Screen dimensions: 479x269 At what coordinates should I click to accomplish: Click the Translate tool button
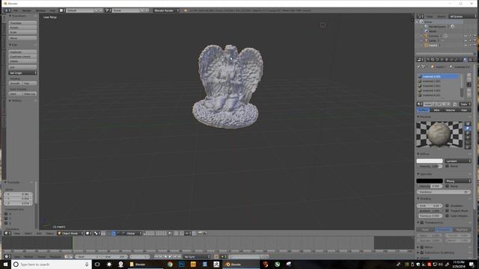(x=22, y=23)
